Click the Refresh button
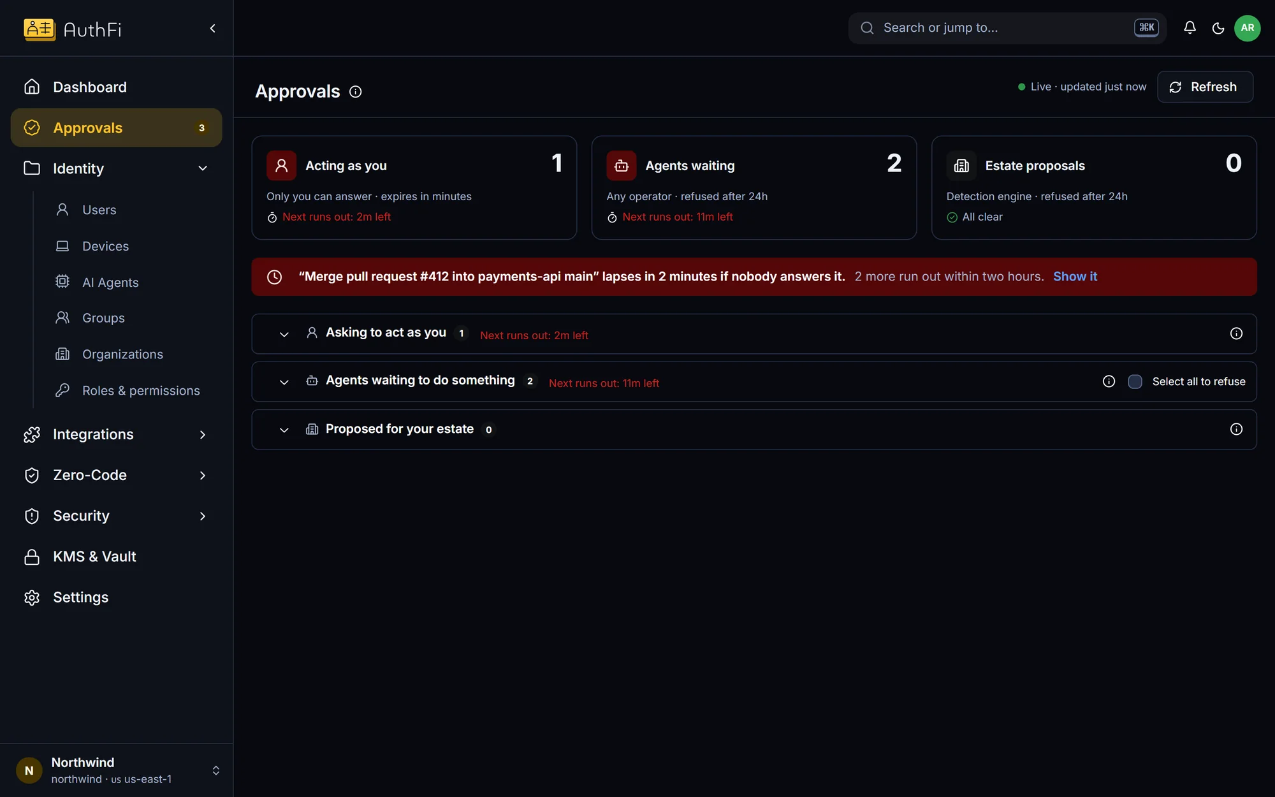The image size is (1275, 797). coord(1205,87)
